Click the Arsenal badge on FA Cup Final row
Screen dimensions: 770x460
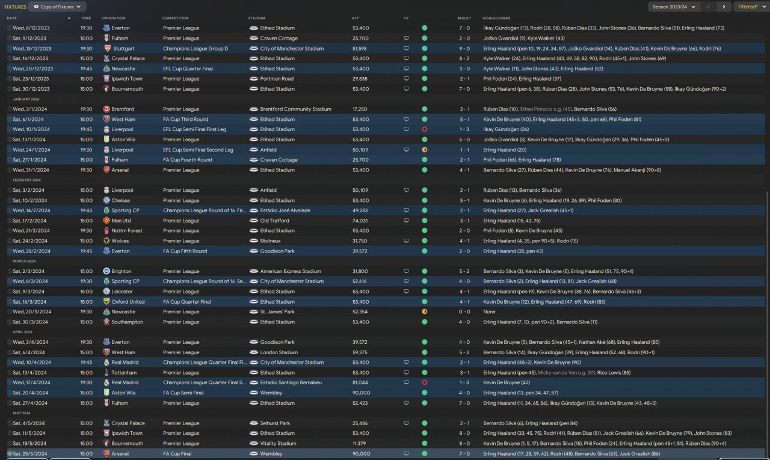(106, 454)
